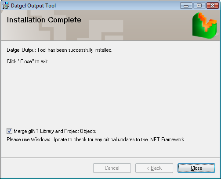Click the installer icon in the title bar
Image resolution: width=221 pixels, height=179 pixels.
pos(6,5)
